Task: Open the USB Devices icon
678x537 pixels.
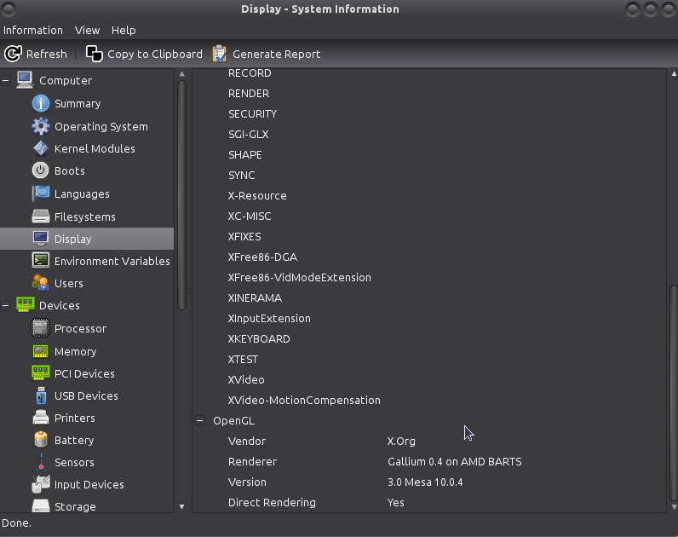Action: click(41, 396)
